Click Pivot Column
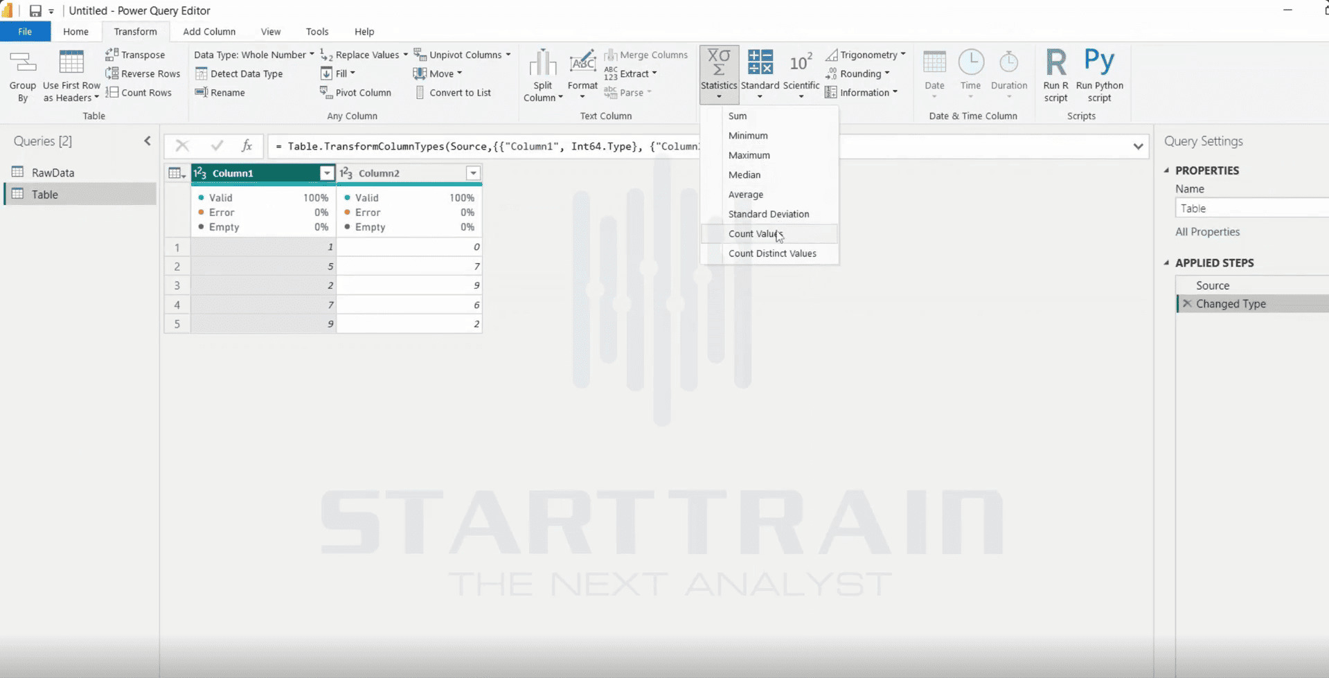The width and height of the screenshot is (1329, 678). [x=355, y=92]
